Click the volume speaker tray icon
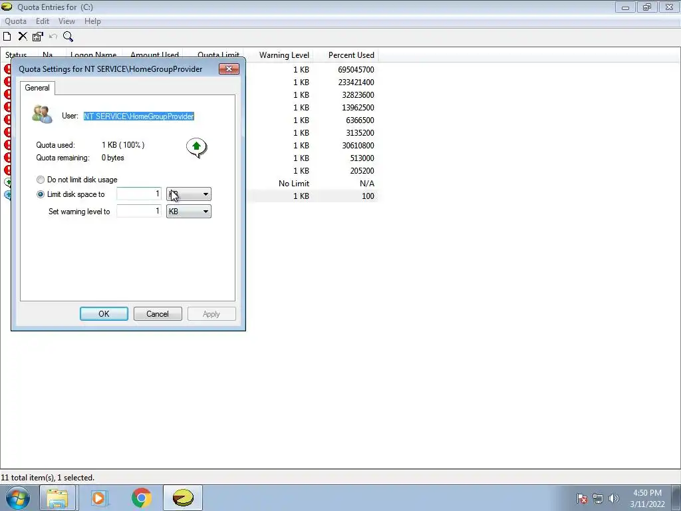681x511 pixels. click(x=613, y=498)
